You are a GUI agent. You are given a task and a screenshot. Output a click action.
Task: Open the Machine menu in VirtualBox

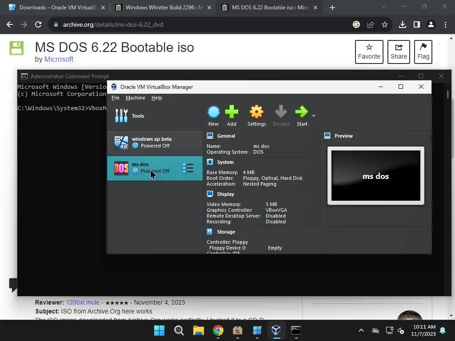pyautogui.click(x=136, y=98)
